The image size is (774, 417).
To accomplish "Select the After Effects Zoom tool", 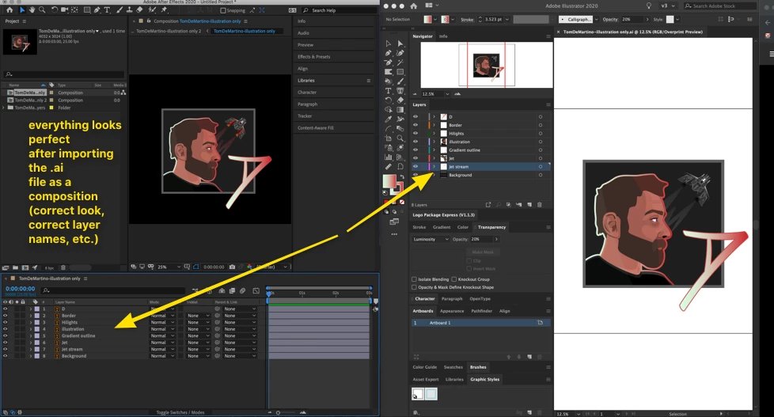I will click(42, 9).
